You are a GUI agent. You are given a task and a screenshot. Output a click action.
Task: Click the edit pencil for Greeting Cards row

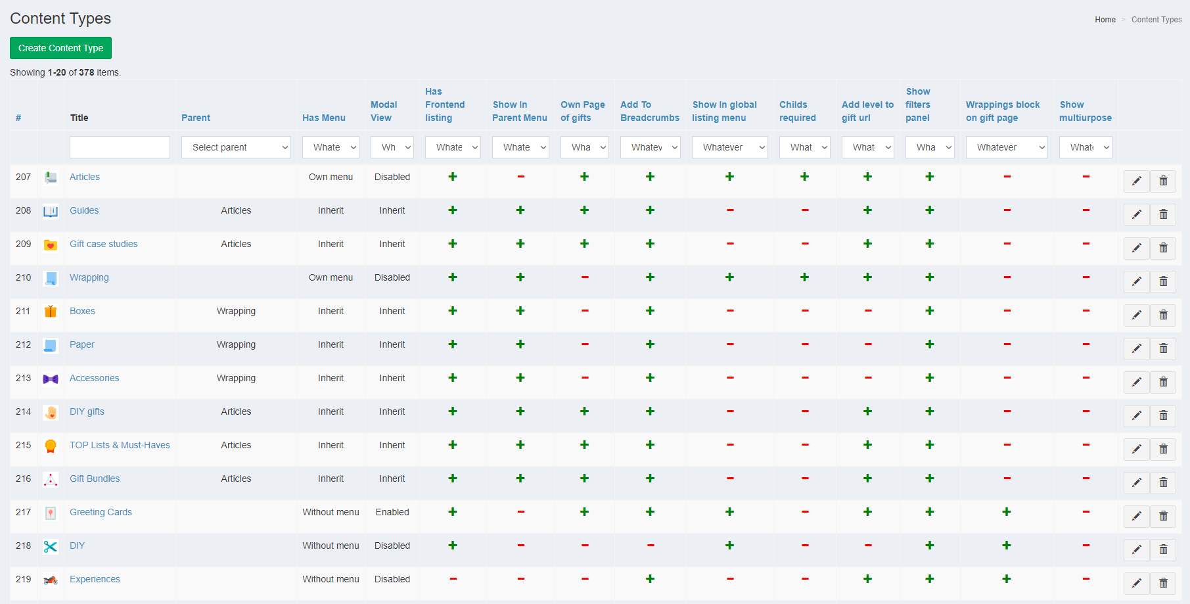point(1136,516)
